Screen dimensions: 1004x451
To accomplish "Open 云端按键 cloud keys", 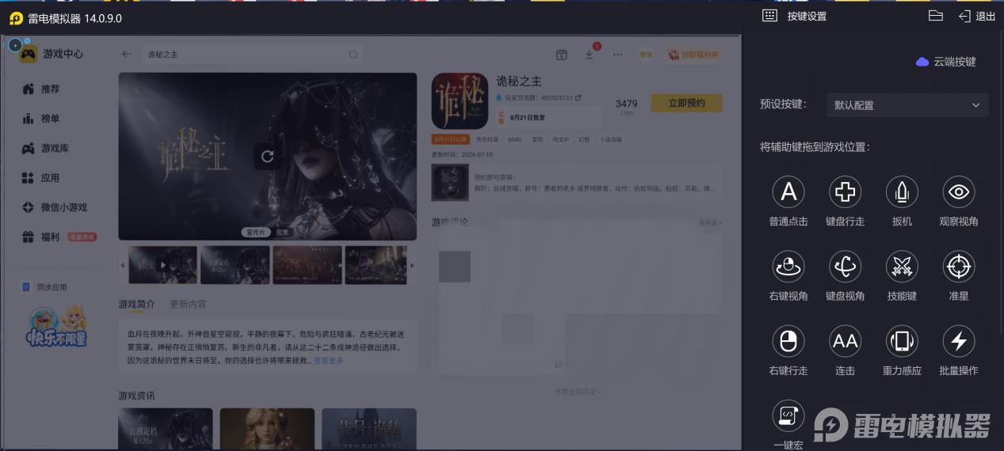I will pos(946,62).
